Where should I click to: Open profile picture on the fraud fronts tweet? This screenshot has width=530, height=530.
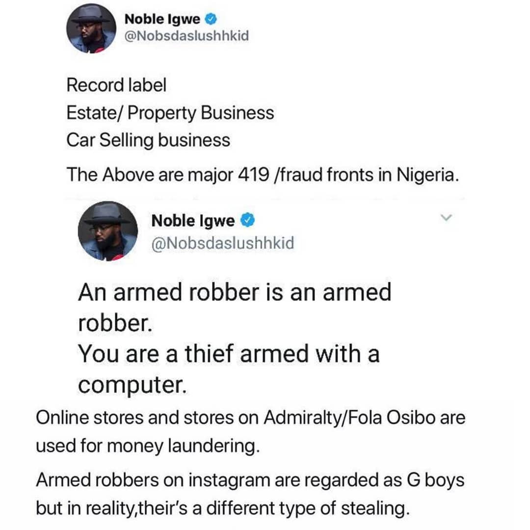(91, 29)
